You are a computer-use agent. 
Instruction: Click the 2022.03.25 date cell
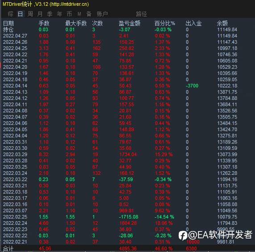click(x=15, y=167)
